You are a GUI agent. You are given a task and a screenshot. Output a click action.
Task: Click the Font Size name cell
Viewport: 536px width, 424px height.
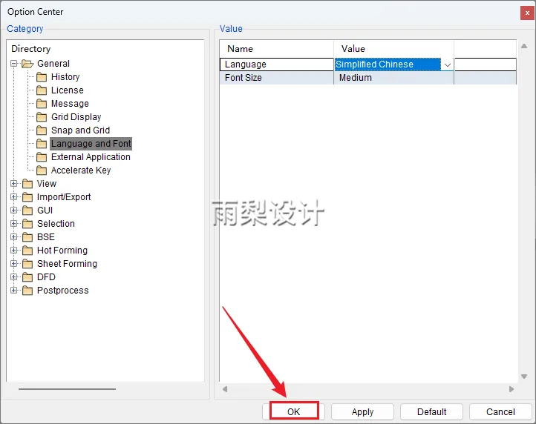coord(277,78)
